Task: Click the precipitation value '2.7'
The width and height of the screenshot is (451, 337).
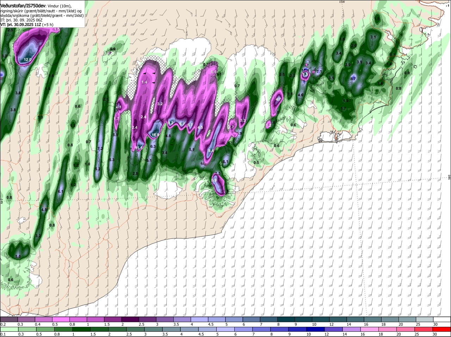Action: click(231, 127)
